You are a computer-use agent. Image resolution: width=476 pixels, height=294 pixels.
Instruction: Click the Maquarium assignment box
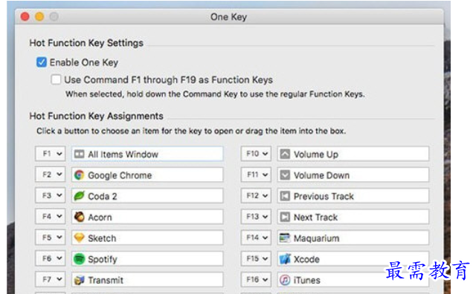click(x=353, y=238)
